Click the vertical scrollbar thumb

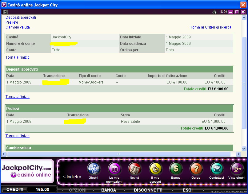[x=244, y=83]
